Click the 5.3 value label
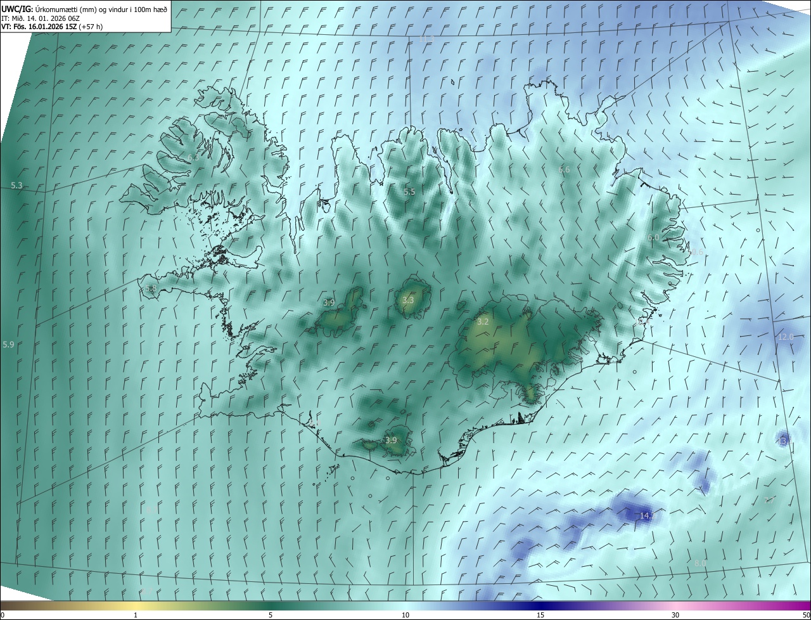 (17, 186)
